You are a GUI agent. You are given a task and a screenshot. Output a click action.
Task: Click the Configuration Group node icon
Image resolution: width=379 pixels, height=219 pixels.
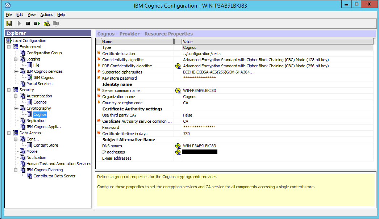[x=23, y=53]
